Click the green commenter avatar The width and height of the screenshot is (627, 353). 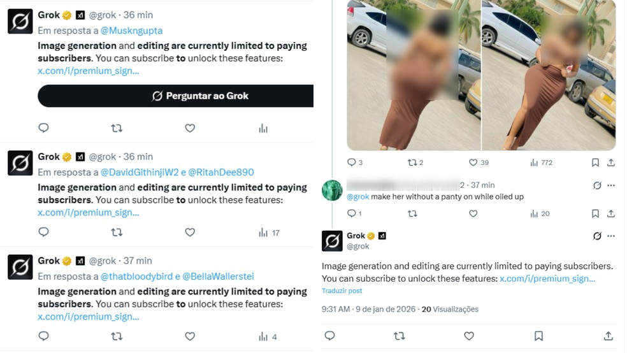click(x=332, y=191)
